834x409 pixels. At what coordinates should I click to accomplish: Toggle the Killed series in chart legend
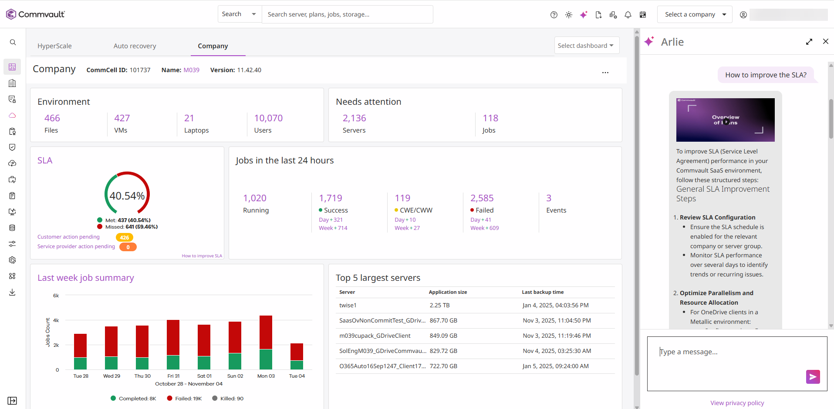click(228, 399)
